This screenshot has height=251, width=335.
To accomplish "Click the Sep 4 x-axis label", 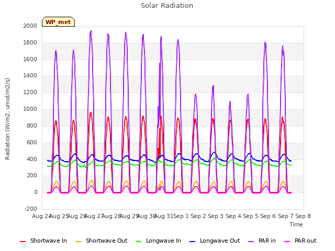I will pos(233,216).
